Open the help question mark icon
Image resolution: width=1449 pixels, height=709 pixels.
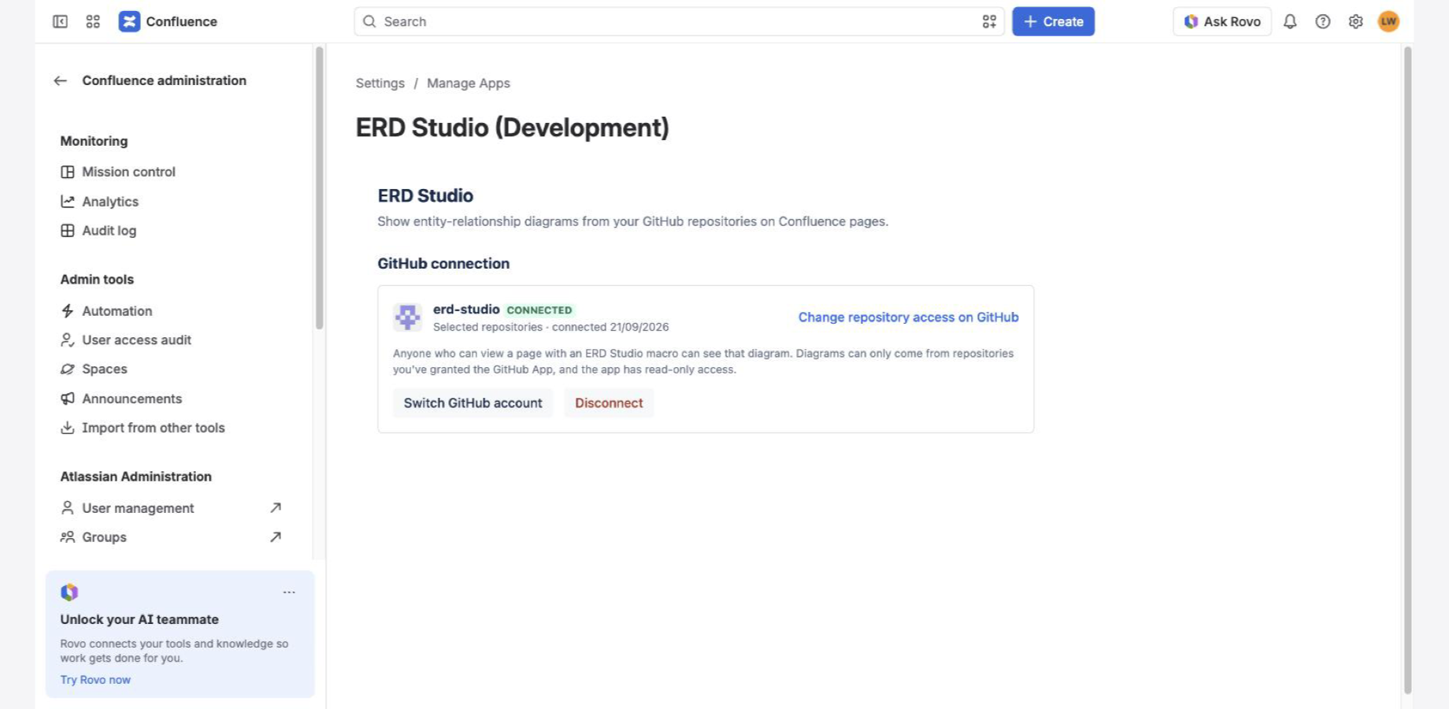1323,21
